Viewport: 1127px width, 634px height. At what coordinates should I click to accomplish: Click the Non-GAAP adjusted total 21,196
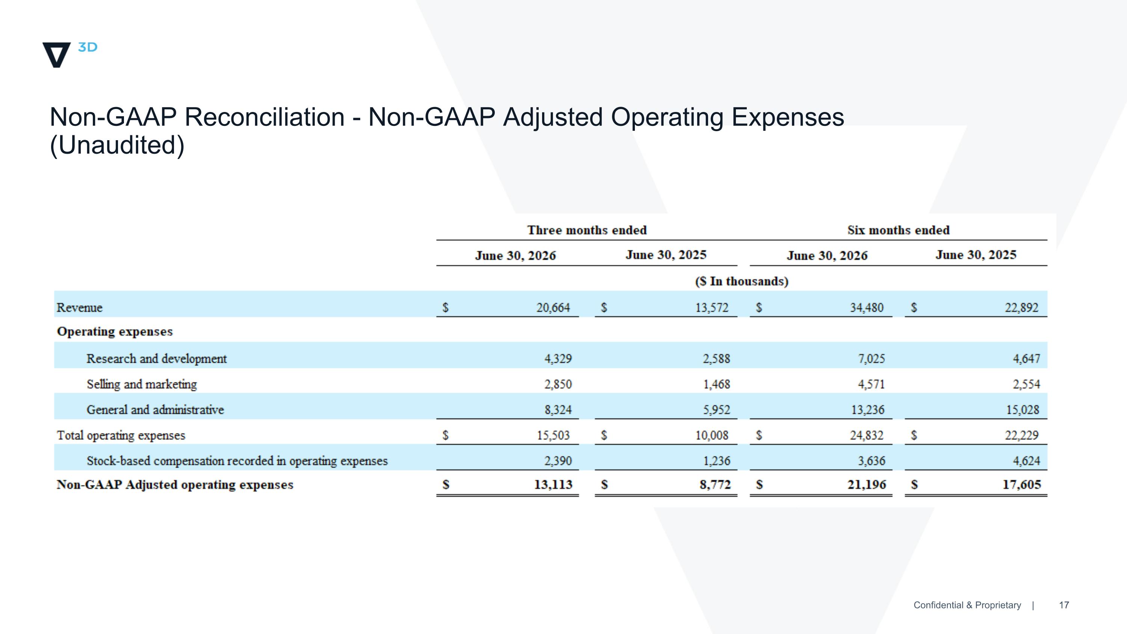[x=867, y=485]
